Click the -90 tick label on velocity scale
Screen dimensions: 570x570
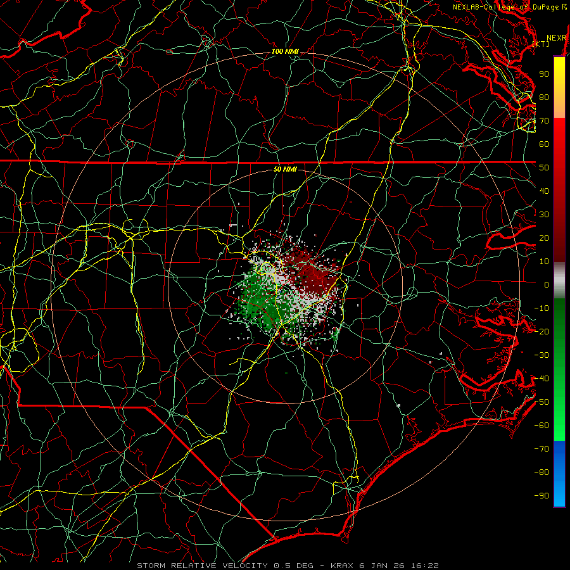click(x=541, y=496)
